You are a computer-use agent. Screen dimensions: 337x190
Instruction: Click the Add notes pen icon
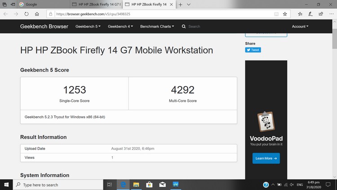310,14
